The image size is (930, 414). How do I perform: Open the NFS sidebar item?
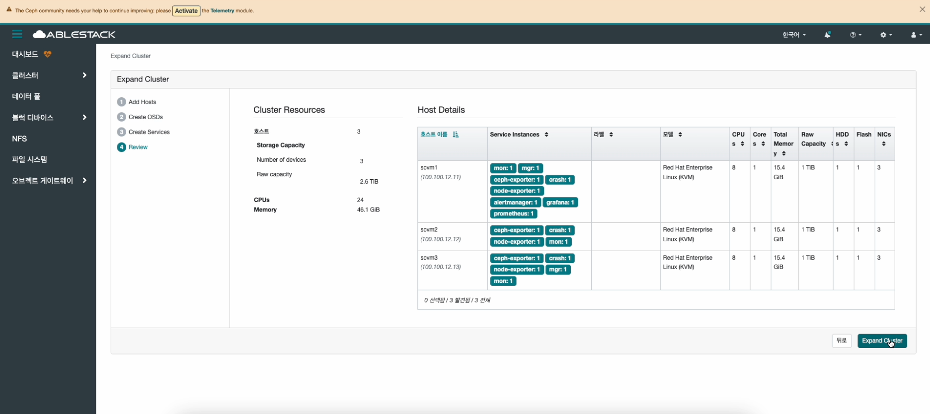pyautogui.click(x=19, y=138)
